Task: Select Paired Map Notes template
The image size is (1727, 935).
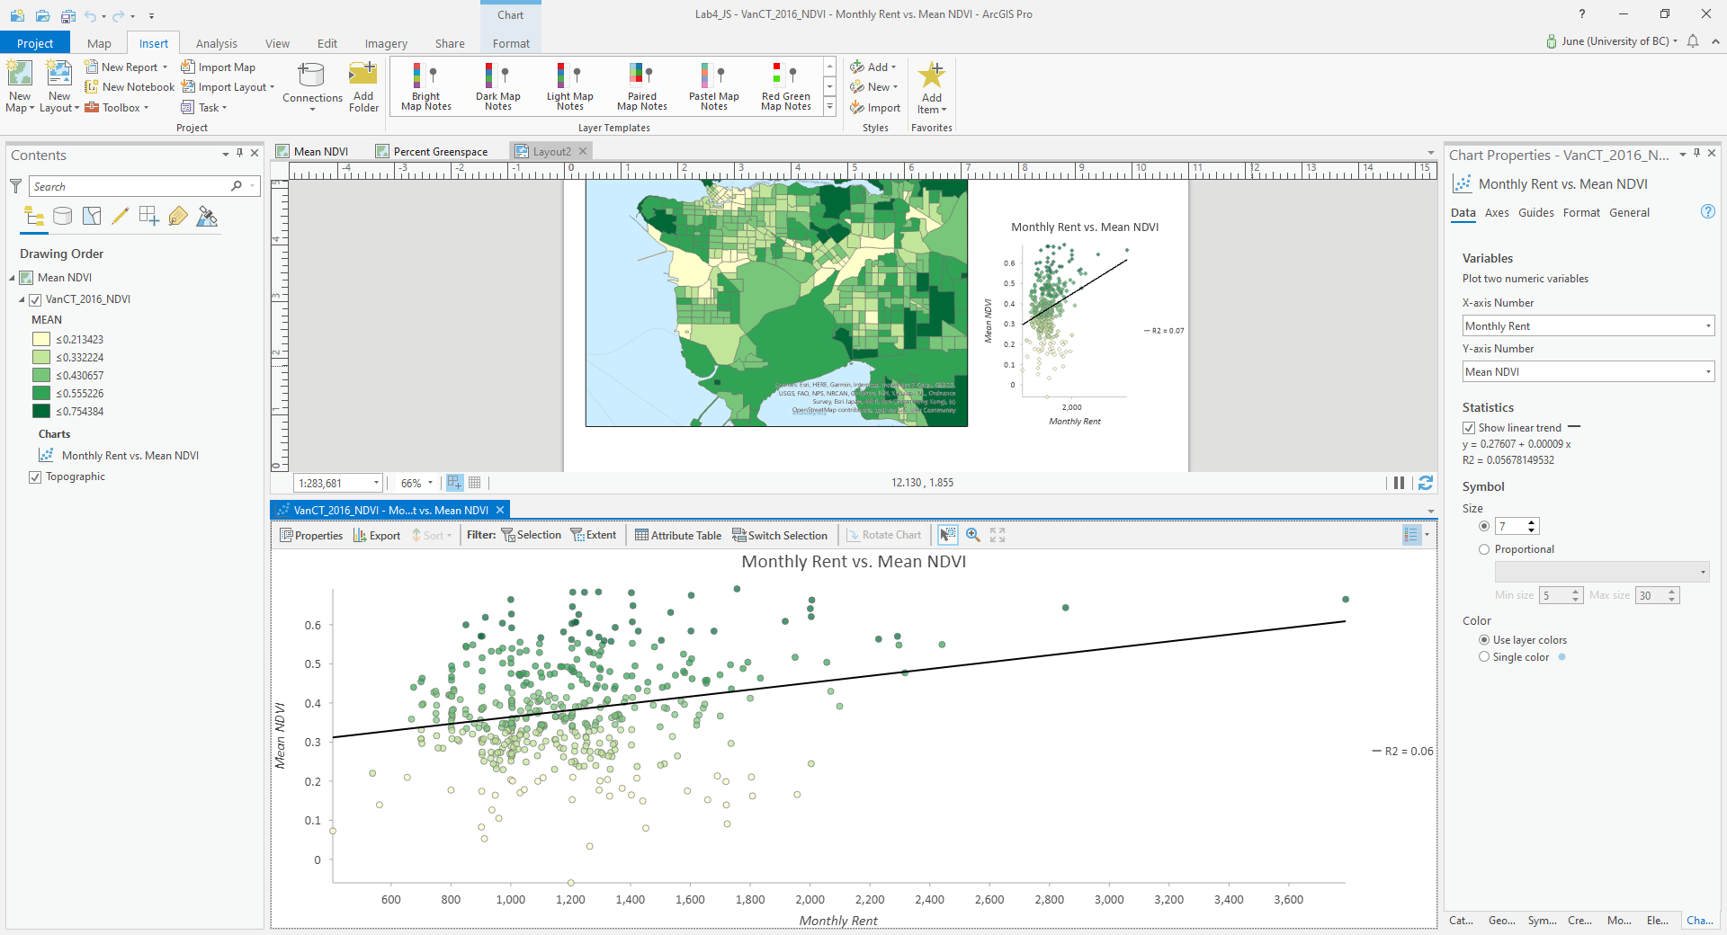Action: (641, 86)
